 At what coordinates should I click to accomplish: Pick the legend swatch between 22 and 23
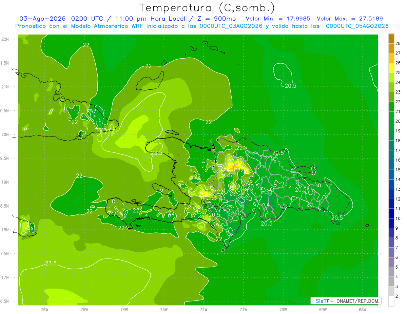pyautogui.click(x=391, y=97)
